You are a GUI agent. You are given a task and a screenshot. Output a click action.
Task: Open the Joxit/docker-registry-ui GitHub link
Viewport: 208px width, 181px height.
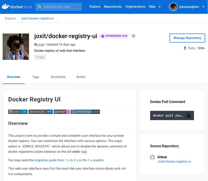pos(174,161)
